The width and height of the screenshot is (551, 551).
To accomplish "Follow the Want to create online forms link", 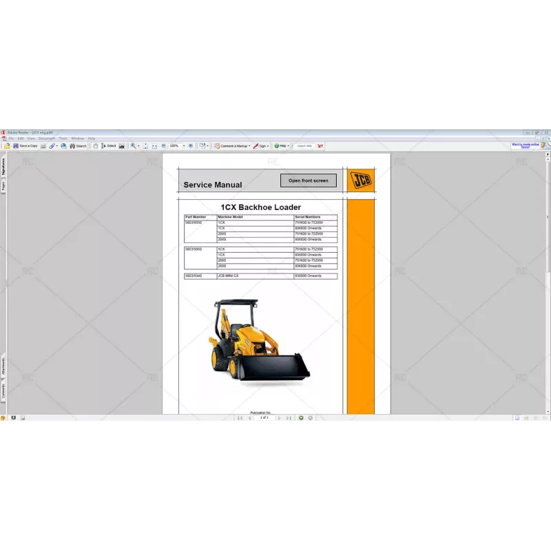I will [x=526, y=144].
